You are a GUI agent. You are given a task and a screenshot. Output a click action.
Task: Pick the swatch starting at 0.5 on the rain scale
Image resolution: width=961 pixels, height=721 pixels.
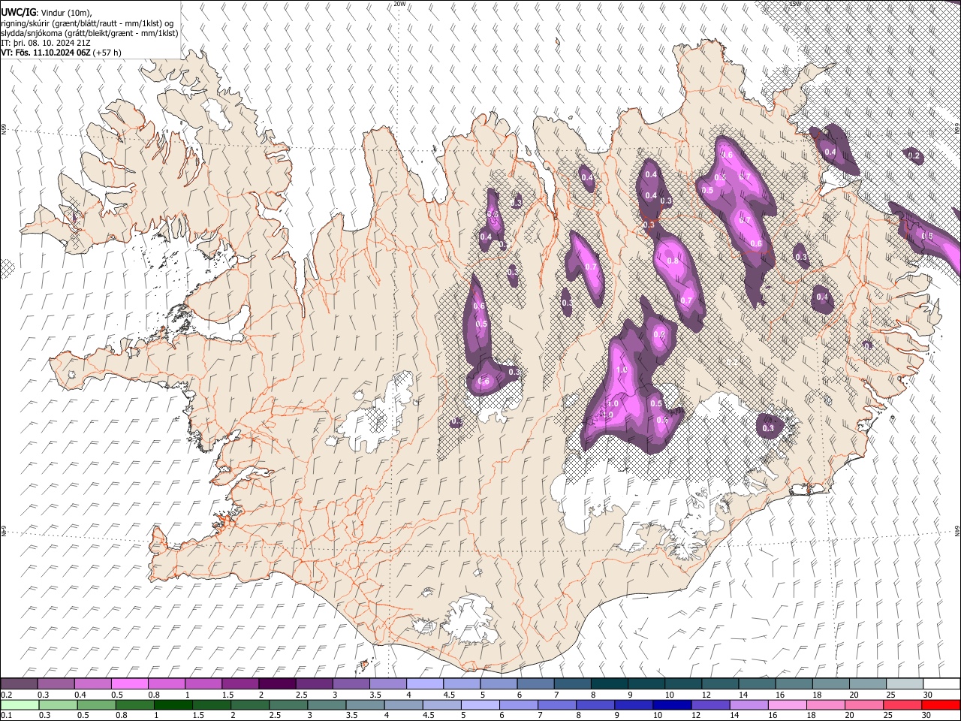tap(96, 704)
